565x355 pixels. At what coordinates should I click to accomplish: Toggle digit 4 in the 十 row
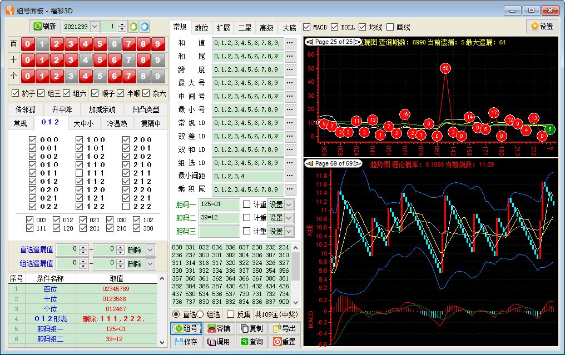86,60
